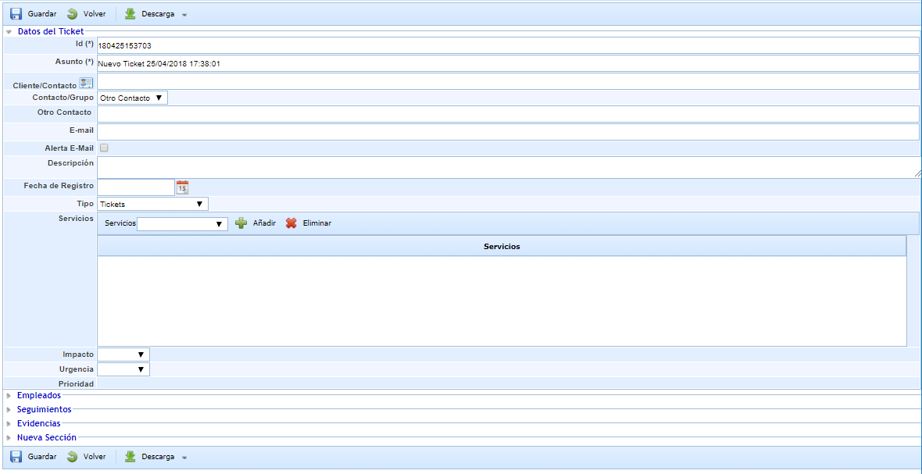922x474 pixels.
Task: Click the Volver green arrow in top toolbar
Action: pyautogui.click(x=73, y=14)
